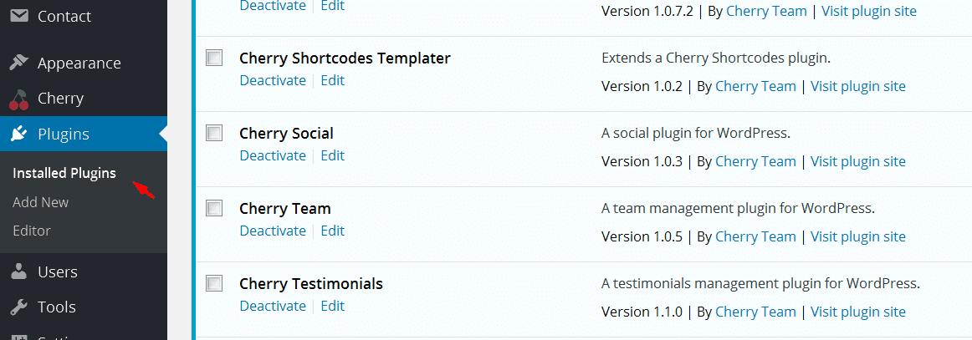Edit the Cherry Shortcodes Templater plugin
972x340 pixels.
332,80
